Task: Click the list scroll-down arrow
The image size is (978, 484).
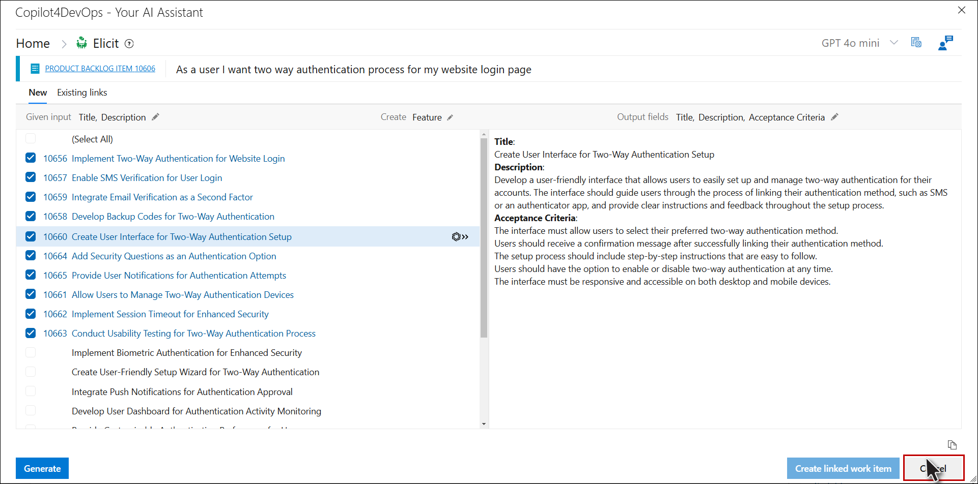Action: click(484, 424)
